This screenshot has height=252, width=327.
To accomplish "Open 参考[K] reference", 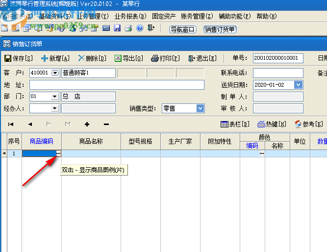I will (x=309, y=124).
